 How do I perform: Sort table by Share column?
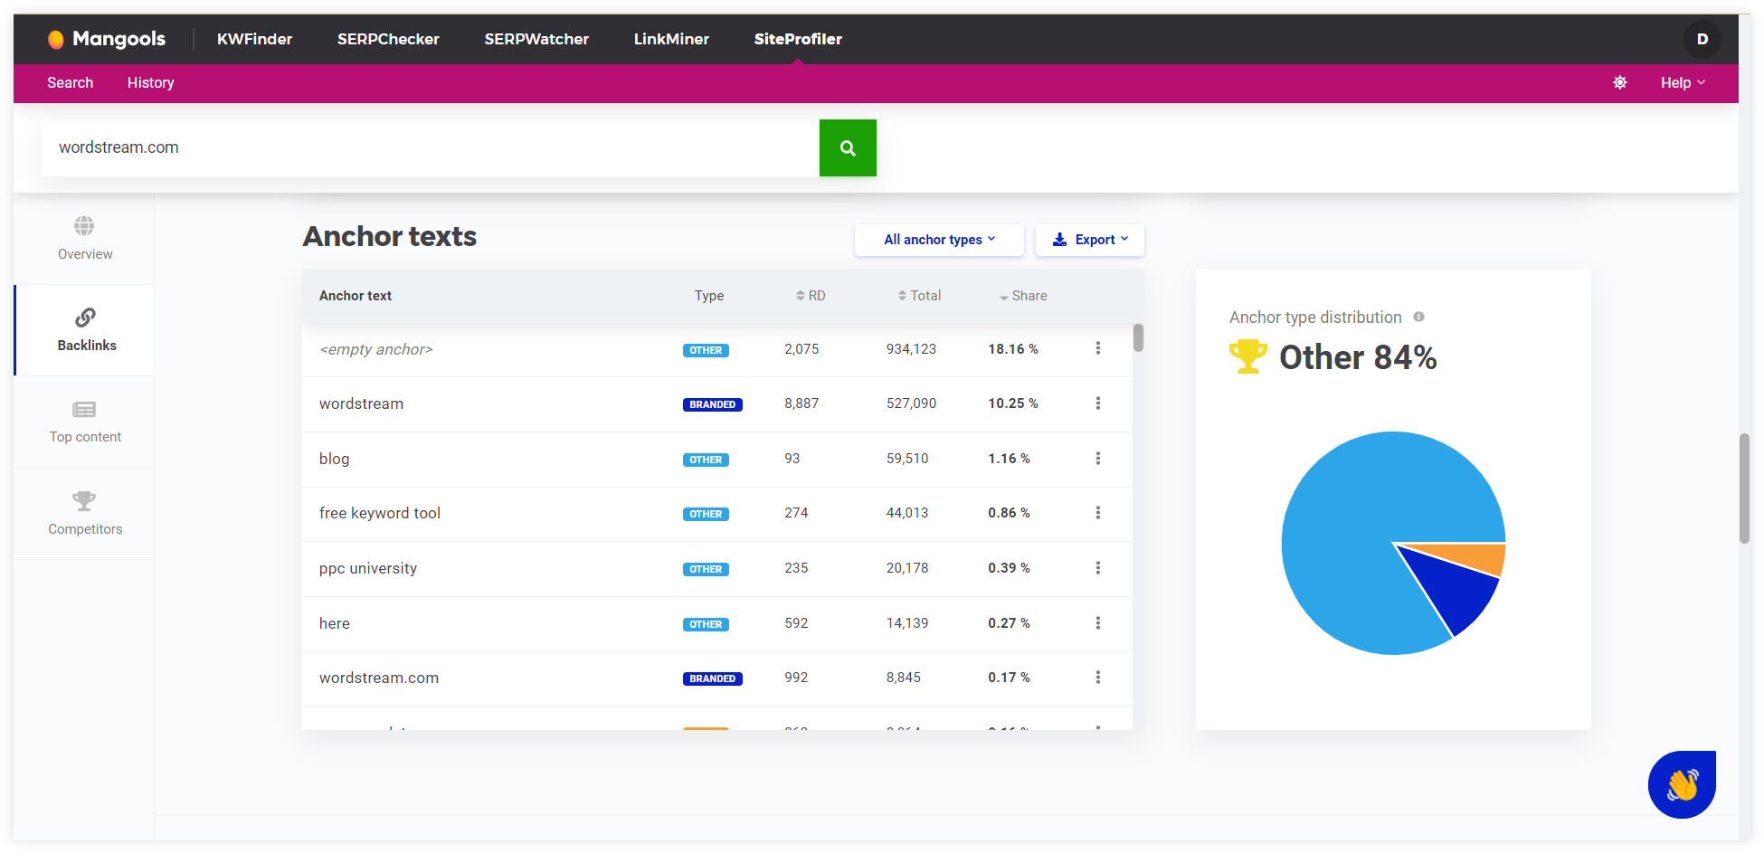click(1023, 296)
